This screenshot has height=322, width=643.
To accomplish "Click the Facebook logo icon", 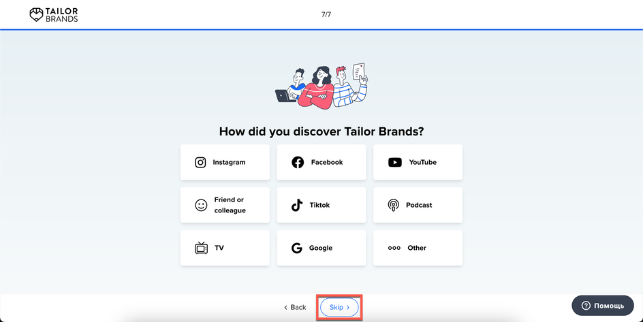I will [298, 162].
